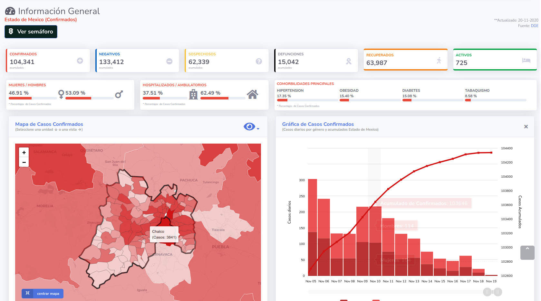This screenshot has width=541, height=301.
Task: Click the plus circle icon in Confirmados card
Action: click(80, 61)
